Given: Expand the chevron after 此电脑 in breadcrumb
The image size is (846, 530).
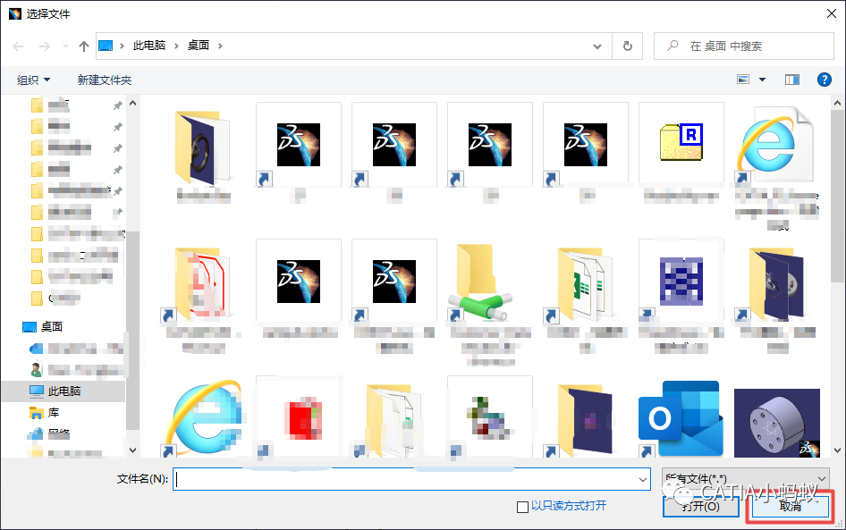Looking at the screenshot, I should [176, 46].
